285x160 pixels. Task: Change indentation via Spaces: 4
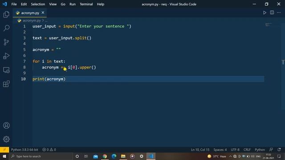tap(220, 150)
